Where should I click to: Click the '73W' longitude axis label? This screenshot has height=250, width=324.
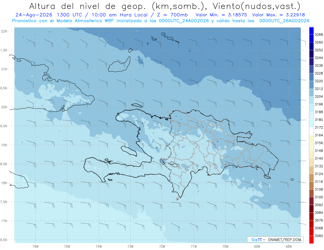[130, 246]
